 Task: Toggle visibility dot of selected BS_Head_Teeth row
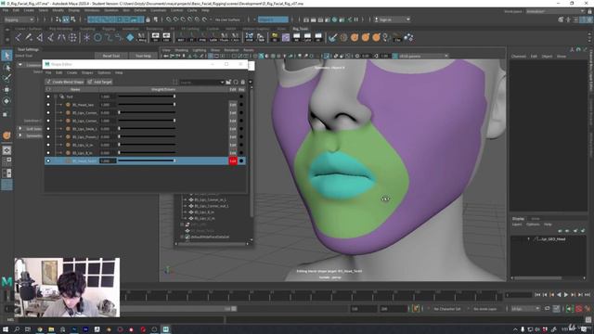pos(48,161)
